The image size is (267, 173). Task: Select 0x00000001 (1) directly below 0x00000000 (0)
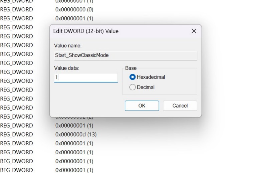point(74,18)
